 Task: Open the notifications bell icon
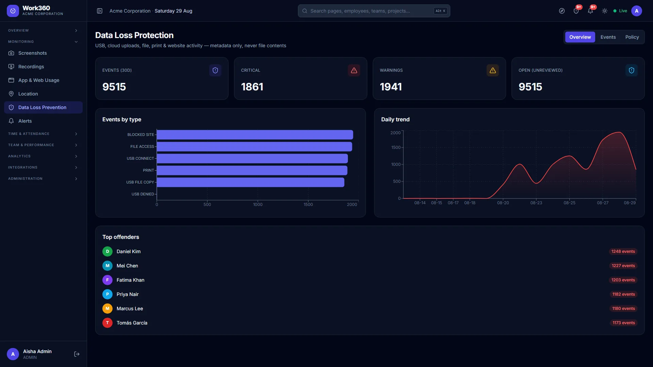590,11
